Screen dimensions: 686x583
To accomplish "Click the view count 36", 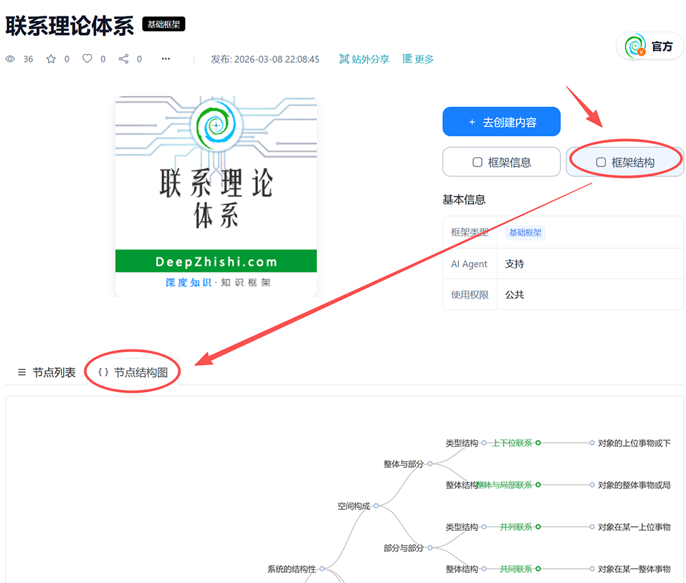I will coord(28,59).
